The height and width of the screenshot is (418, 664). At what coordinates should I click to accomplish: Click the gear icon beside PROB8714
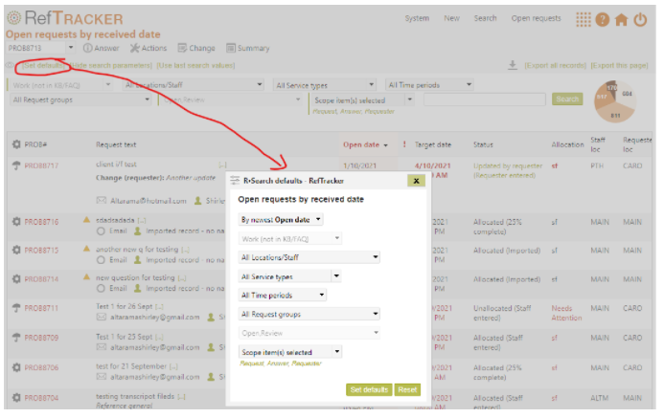(x=16, y=279)
